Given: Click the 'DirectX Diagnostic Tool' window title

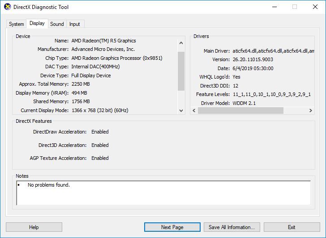Looking at the screenshot, I should [x=41, y=7].
